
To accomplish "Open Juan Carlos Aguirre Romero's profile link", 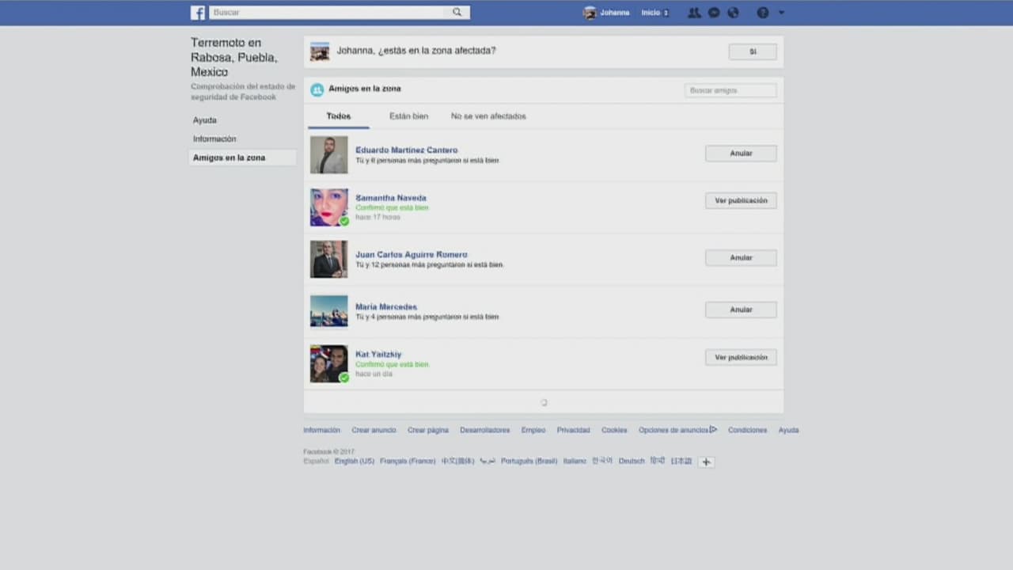I will coord(411,255).
